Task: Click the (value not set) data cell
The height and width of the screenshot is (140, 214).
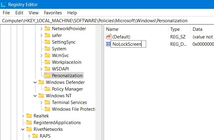Action: (203, 37)
